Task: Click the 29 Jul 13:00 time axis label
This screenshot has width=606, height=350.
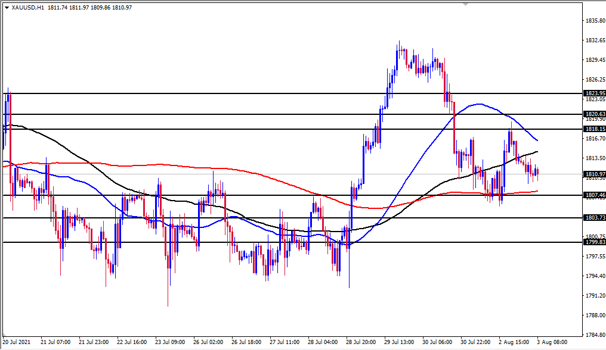Action: 399,342
